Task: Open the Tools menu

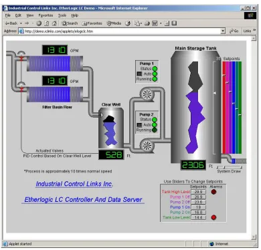Action: tap(62, 15)
